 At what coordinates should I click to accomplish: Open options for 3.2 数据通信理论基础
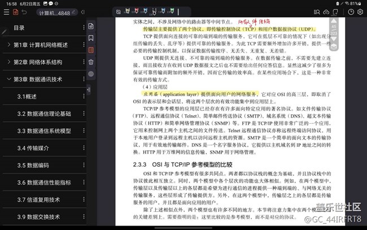84,114
